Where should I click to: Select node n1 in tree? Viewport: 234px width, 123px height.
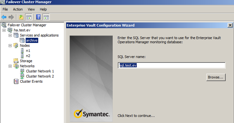point(28,51)
